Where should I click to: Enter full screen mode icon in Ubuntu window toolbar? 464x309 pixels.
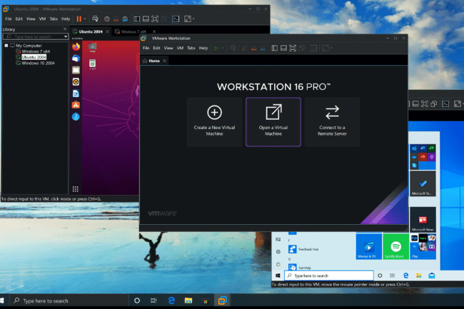[x=155, y=19]
